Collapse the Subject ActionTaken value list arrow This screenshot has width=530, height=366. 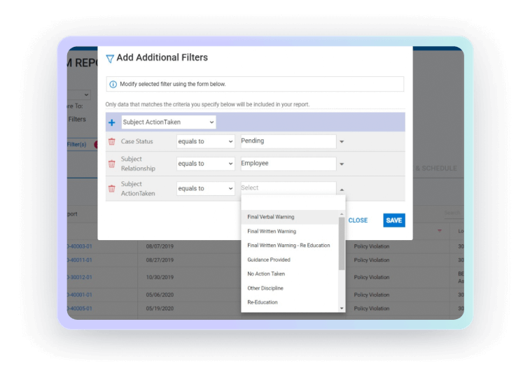pos(342,189)
